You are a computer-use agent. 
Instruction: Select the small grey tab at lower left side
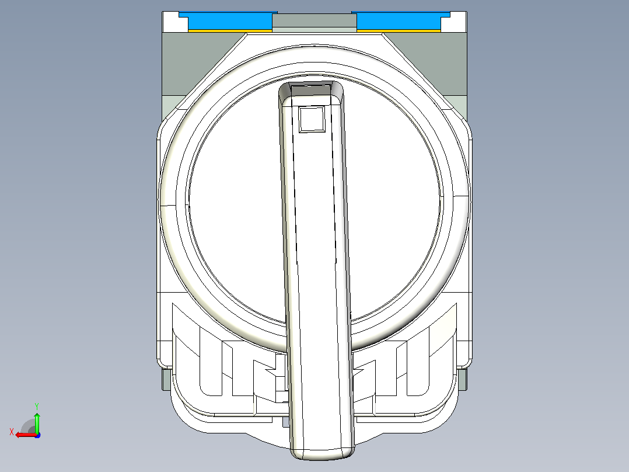[x=165, y=380]
